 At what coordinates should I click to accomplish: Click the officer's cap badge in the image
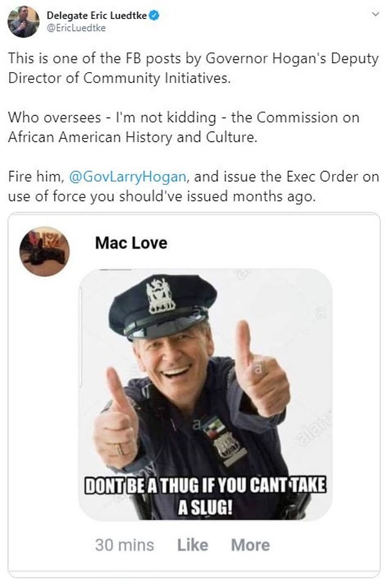[x=160, y=295]
